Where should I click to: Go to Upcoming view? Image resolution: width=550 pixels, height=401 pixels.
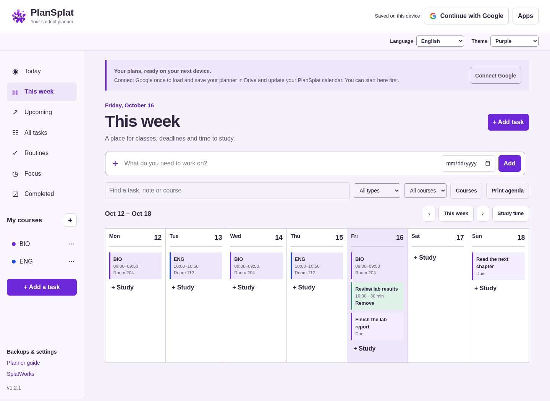[x=42, y=112]
